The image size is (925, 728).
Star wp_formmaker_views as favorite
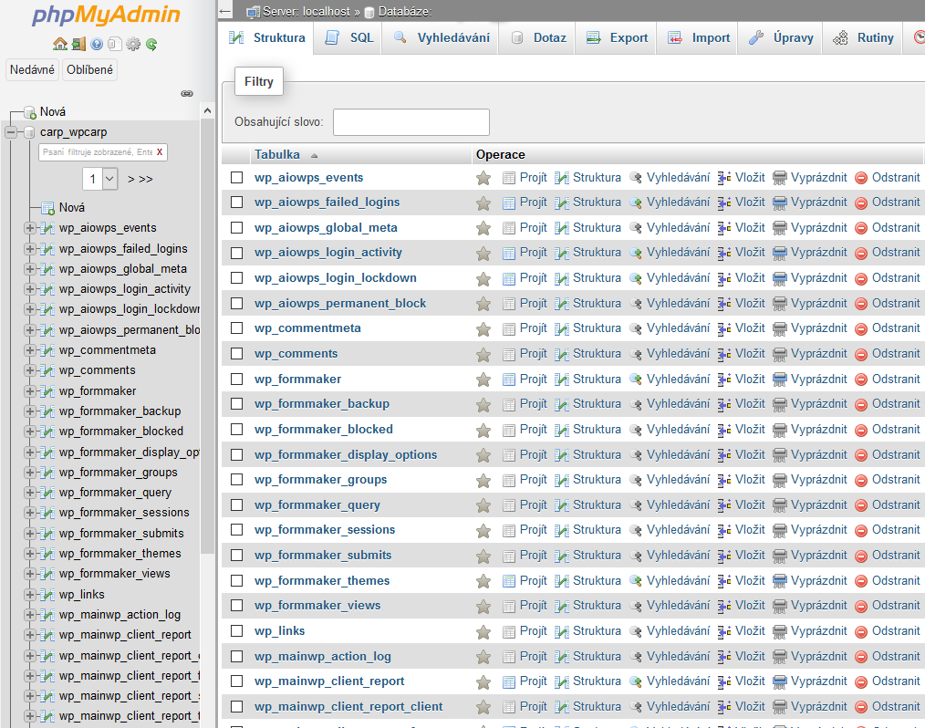(x=483, y=606)
